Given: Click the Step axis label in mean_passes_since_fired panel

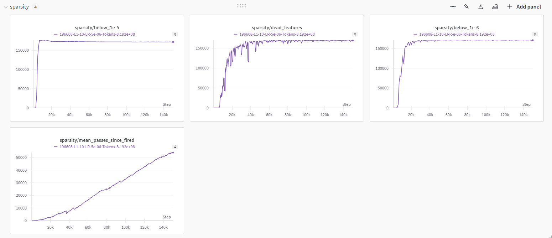Looking at the screenshot, I should (167, 217).
